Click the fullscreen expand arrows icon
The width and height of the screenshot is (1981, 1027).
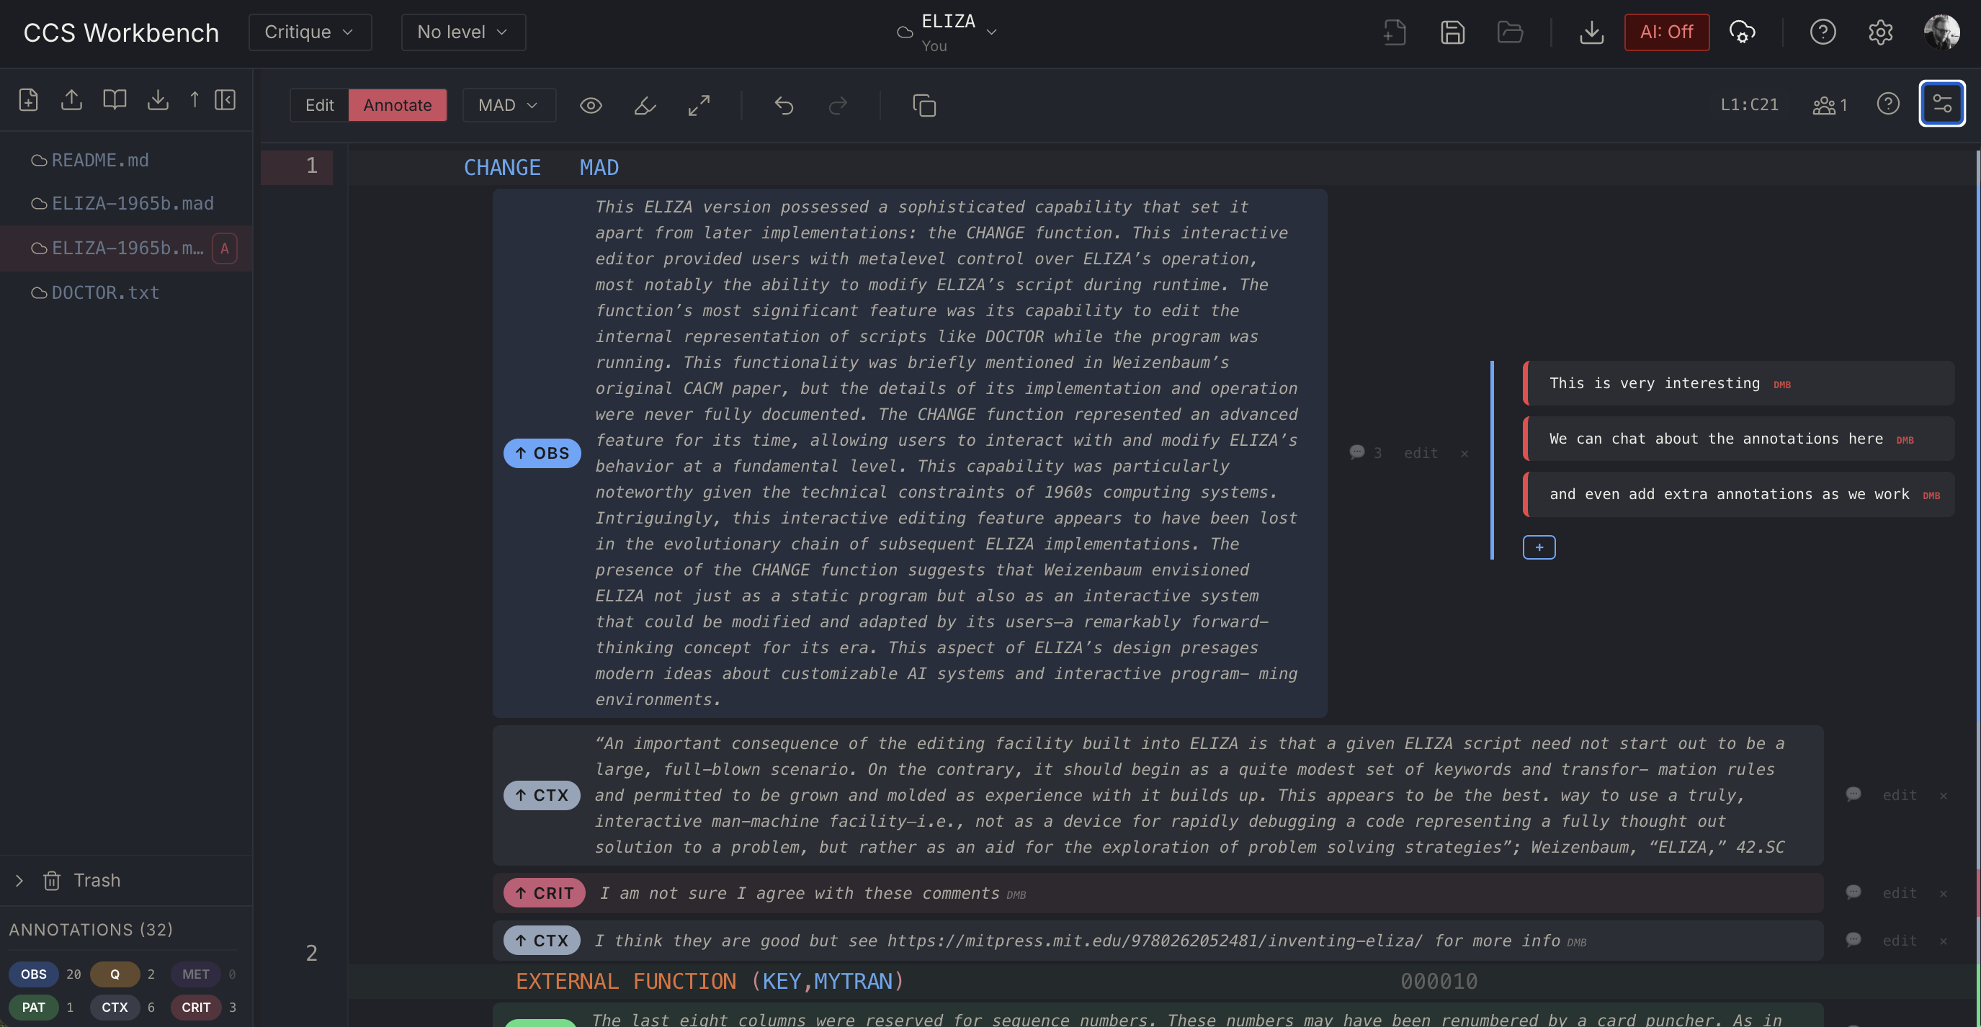coord(698,105)
